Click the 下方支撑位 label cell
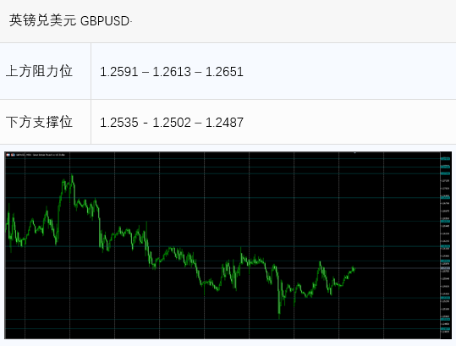The height and width of the screenshot is (346, 456). (x=46, y=122)
